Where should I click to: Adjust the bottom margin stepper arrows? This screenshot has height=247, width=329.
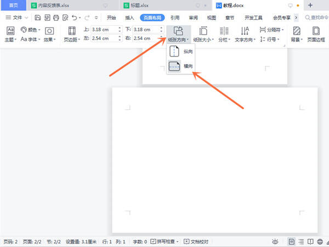point(161,30)
